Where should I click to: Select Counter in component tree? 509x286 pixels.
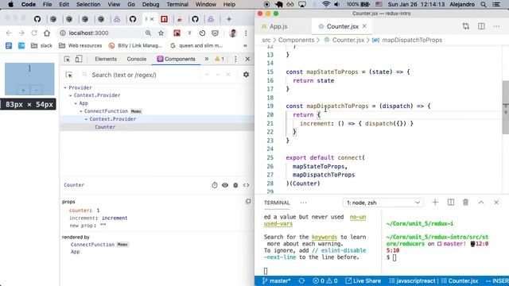click(105, 127)
